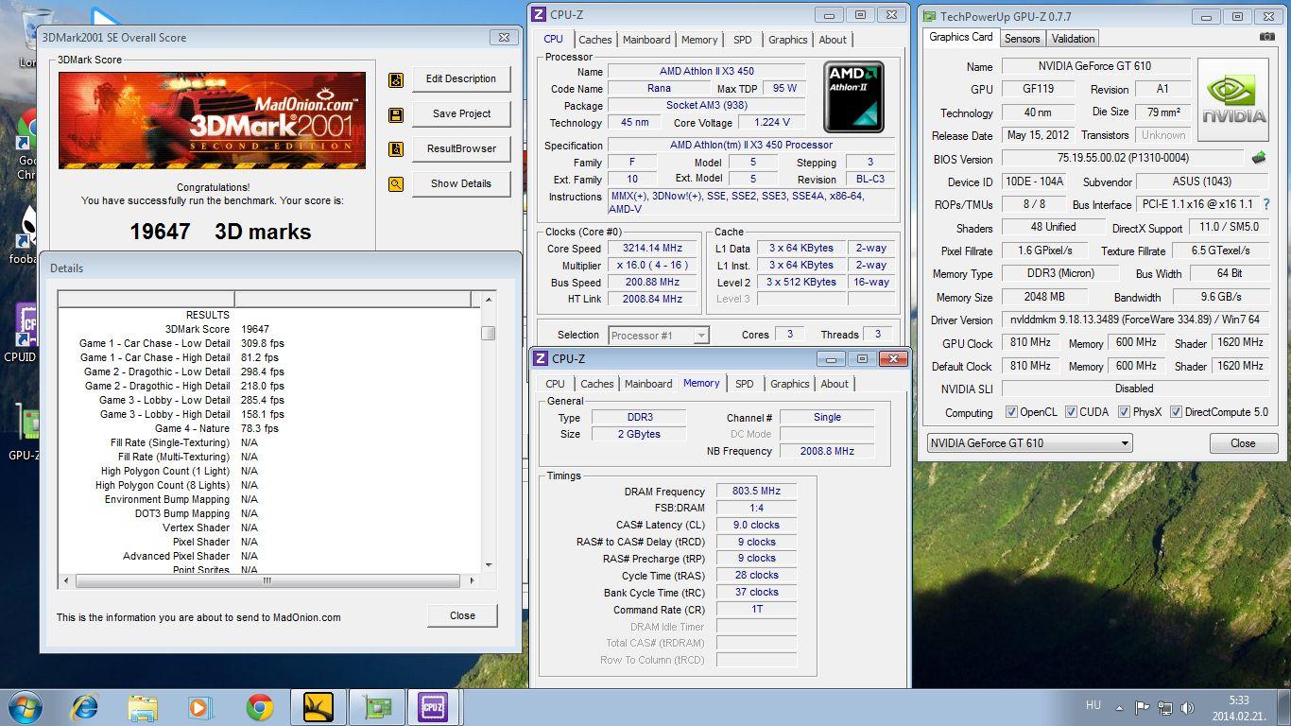The image size is (1291, 726).
Task: Open the Windows Start menu
Action: click(24, 707)
